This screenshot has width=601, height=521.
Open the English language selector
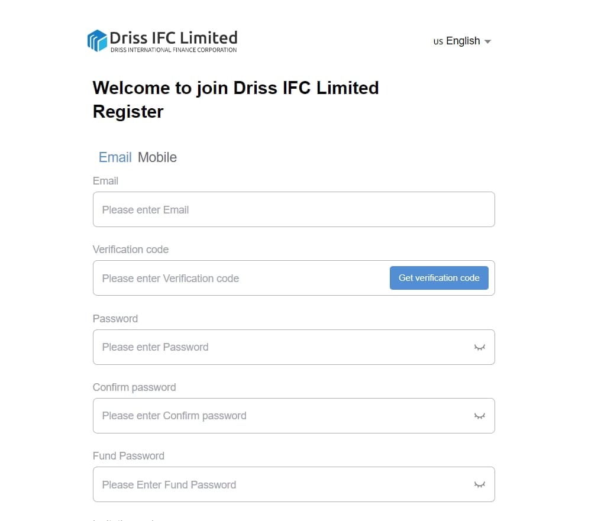tap(462, 41)
